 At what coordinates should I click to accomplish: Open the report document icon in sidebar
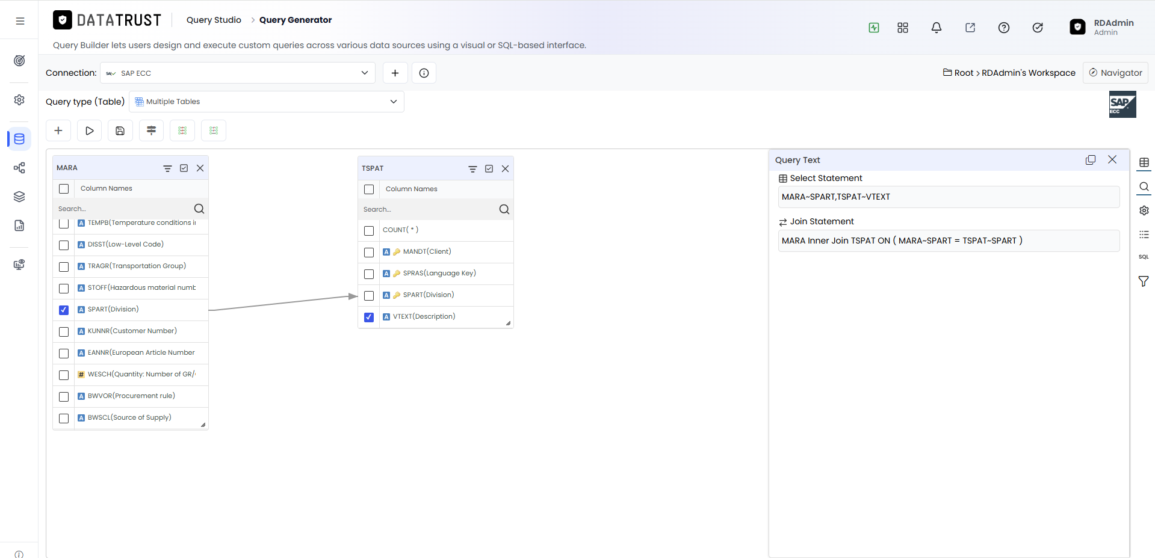tap(19, 225)
